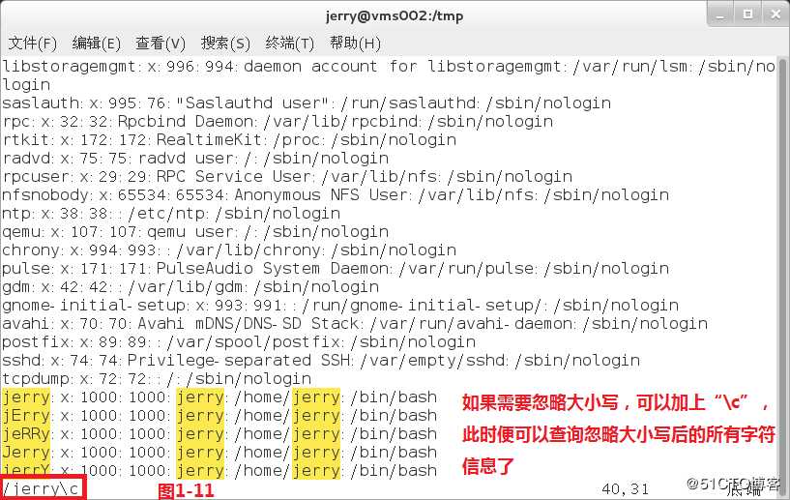Viewport: 790px width, 500px height.
Task: Click the highlighted jErry username
Action: point(26,416)
